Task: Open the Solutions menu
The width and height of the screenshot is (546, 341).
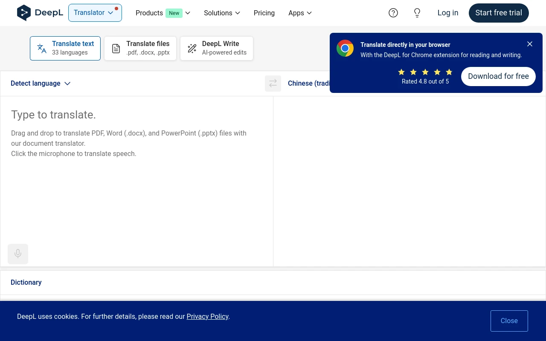Action: (222, 13)
